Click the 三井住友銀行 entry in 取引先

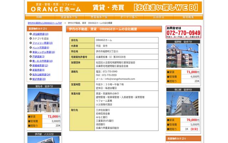(103, 110)
